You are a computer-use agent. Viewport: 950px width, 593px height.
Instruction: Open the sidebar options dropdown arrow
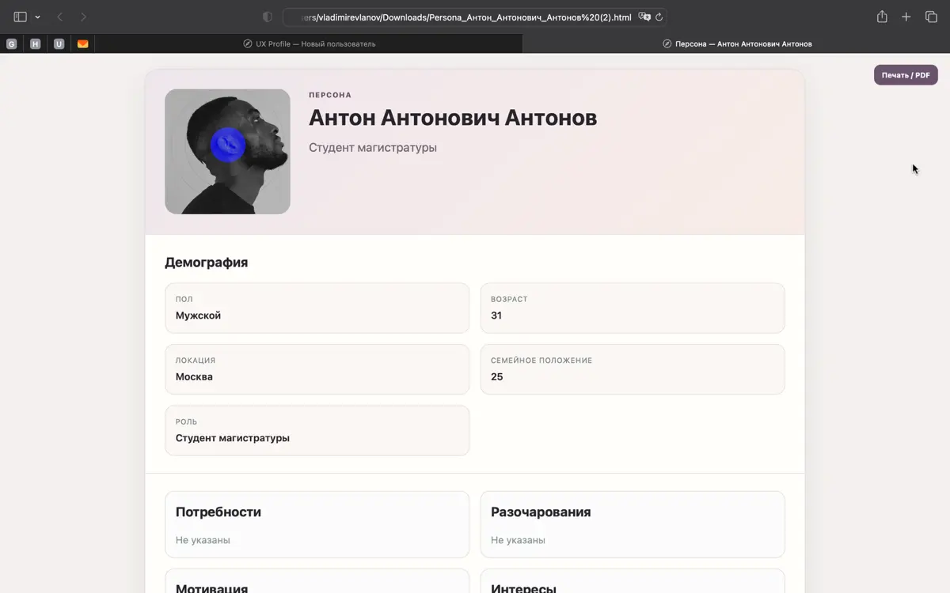point(37,17)
